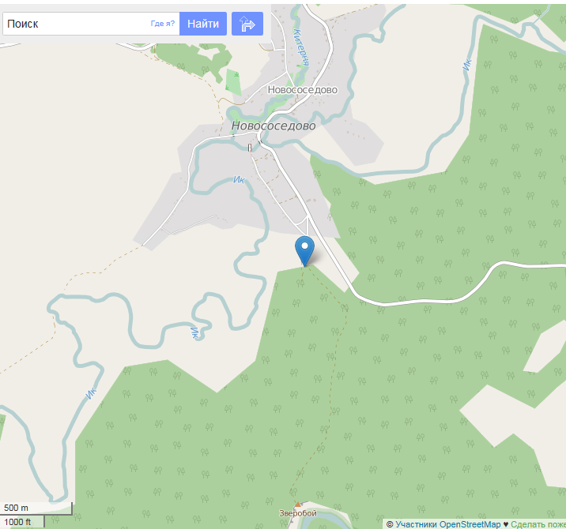The width and height of the screenshot is (566, 529).
Task: Click the 1000 ft scale indicator
Action: pyautogui.click(x=22, y=521)
